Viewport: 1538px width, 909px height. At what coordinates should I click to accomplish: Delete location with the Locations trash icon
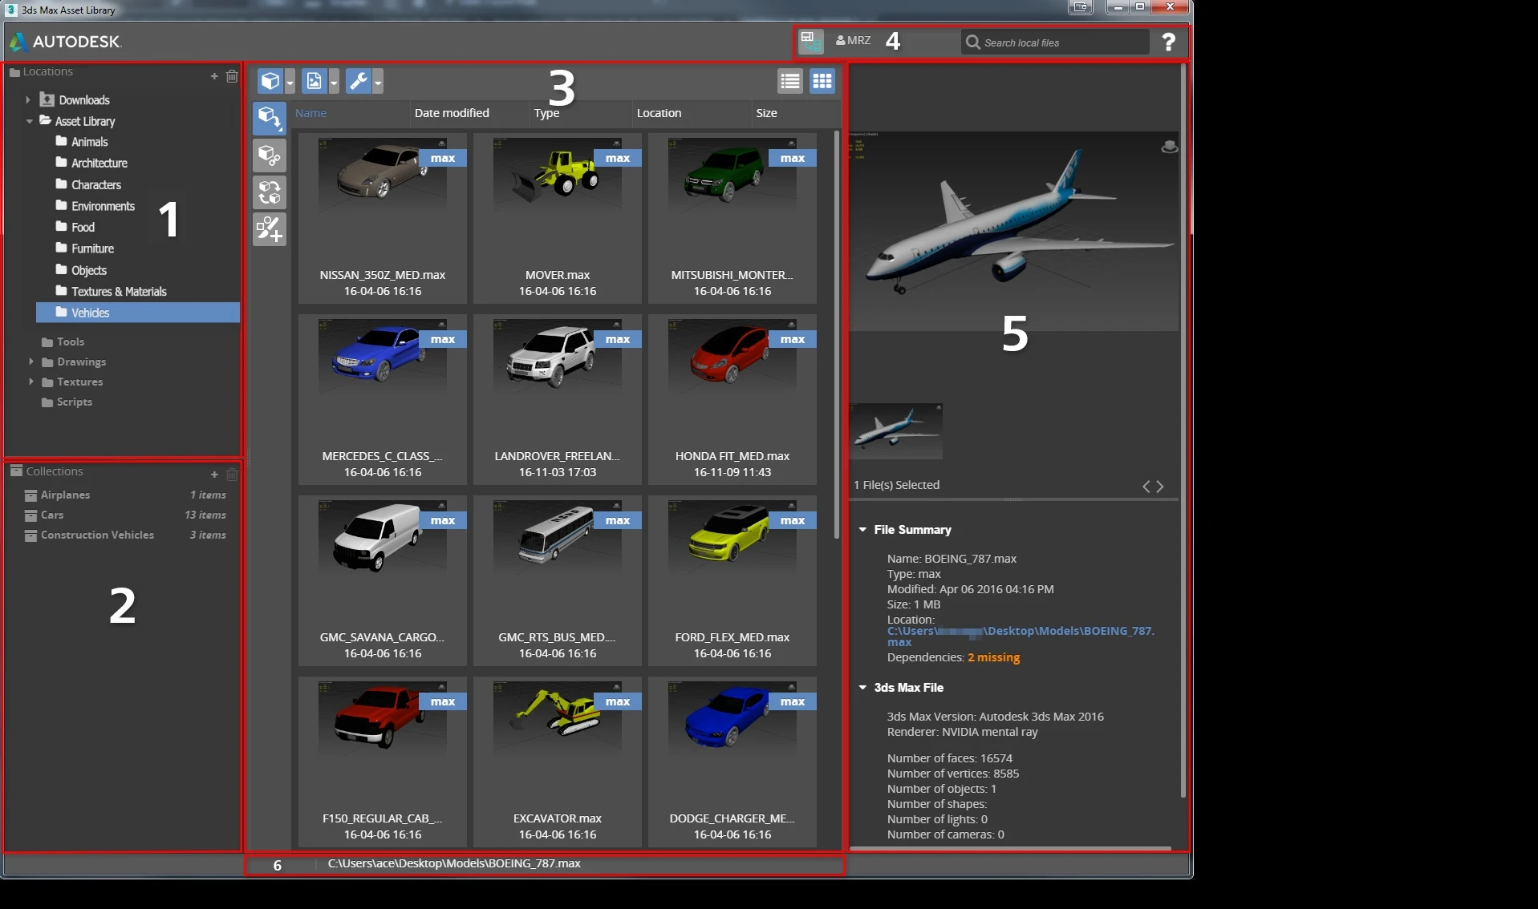(232, 76)
